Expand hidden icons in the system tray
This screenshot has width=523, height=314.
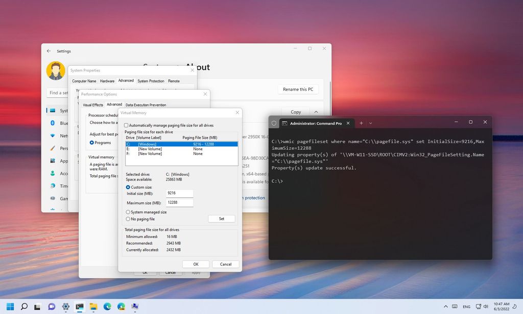(445, 307)
